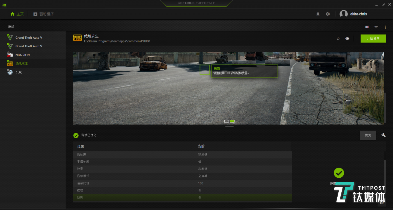393x210 pixels.
Task: Open custom settings wrench icon
Action: coord(383,135)
